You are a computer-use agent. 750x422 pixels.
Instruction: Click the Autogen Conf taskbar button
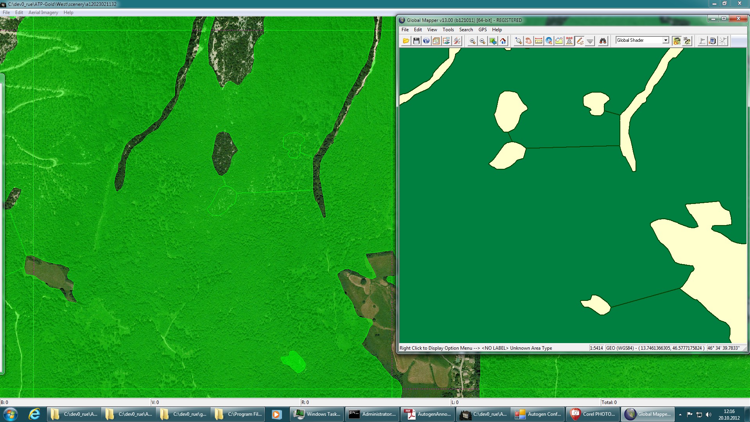point(538,414)
